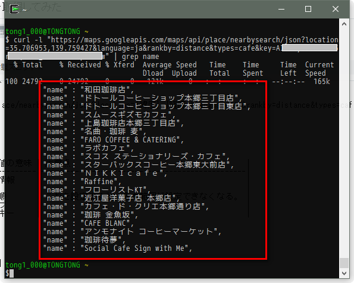Viewport: 354px width, 283px height.
Task: Click the "ドトールコーヒーショップ本郷三丁目店" line
Action: point(143,98)
